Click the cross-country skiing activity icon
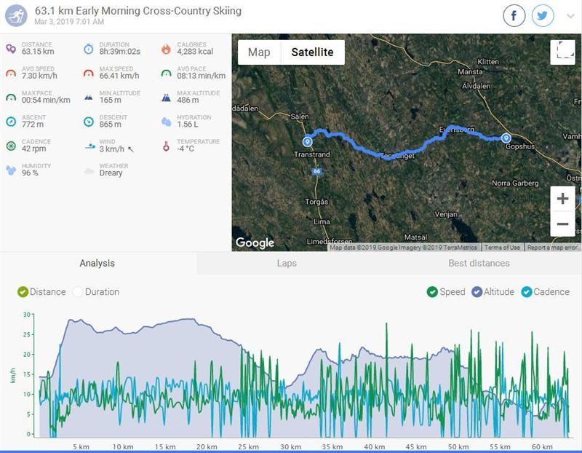This screenshot has width=582, height=453. (x=16, y=15)
